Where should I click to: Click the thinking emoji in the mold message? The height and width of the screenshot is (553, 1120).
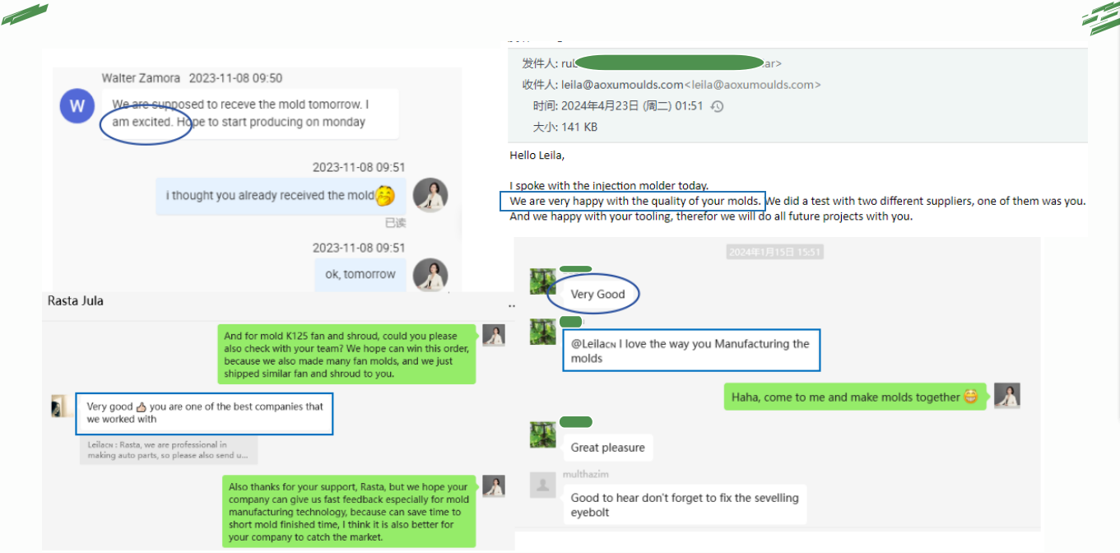pos(385,196)
